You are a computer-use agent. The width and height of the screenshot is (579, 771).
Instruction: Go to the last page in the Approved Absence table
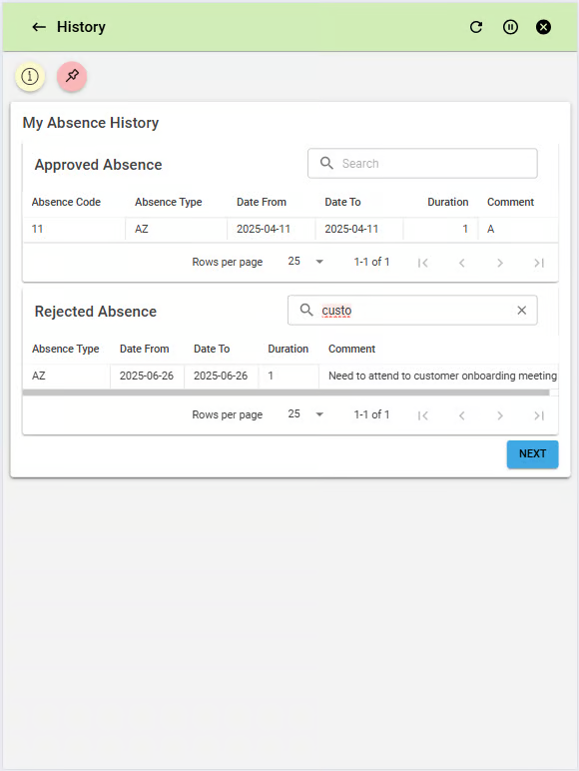(x=539, y=263)
